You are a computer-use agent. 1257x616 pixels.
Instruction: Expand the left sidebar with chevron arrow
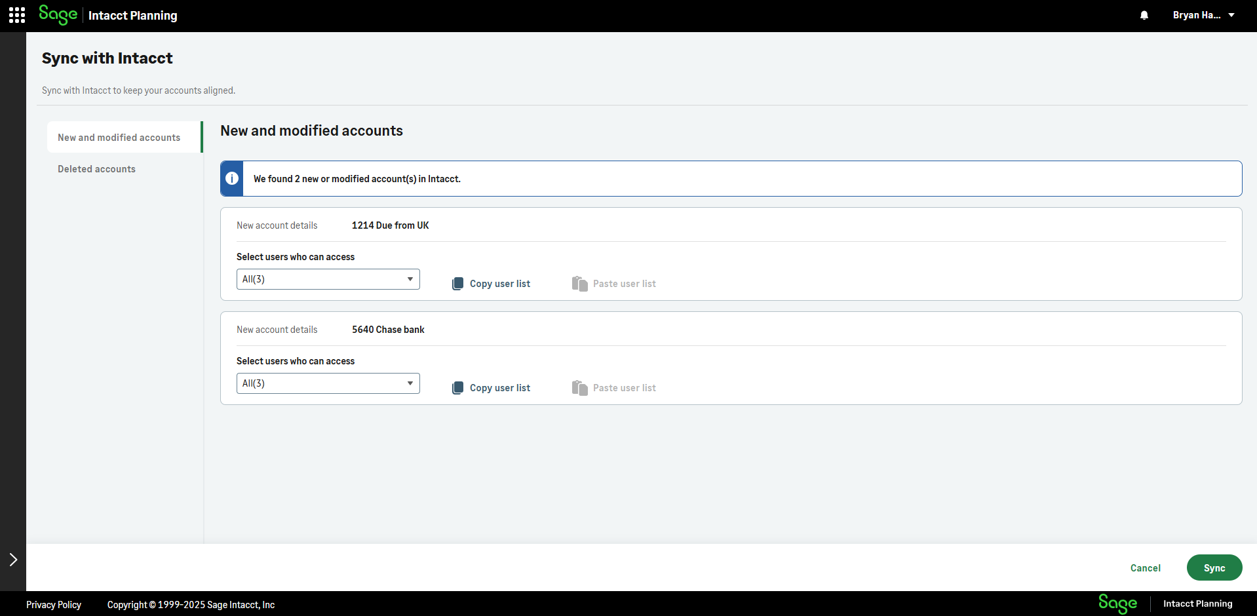[13, 559]
